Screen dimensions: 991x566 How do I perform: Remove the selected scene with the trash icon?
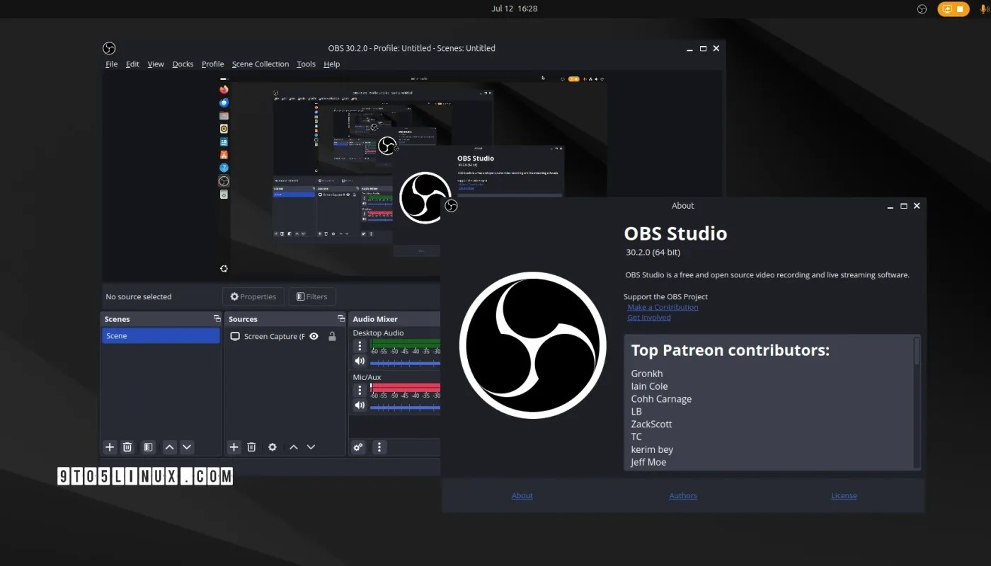(x=127, y=447)
